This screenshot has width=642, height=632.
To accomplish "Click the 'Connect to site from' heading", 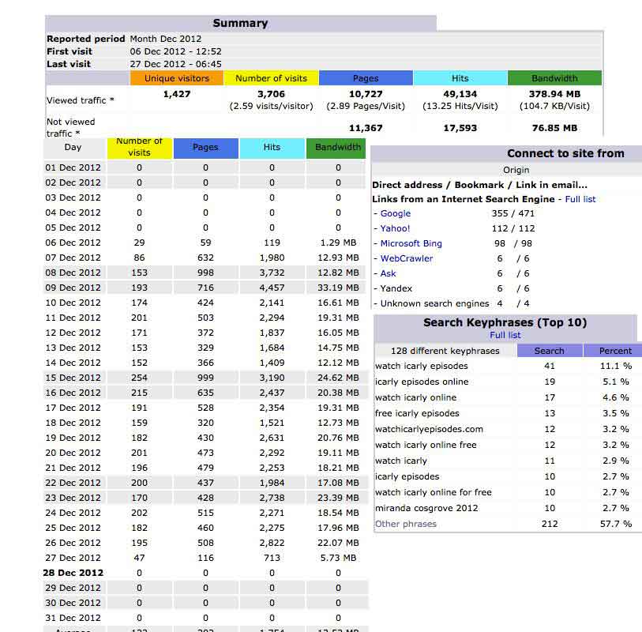I will pos(565,153).
